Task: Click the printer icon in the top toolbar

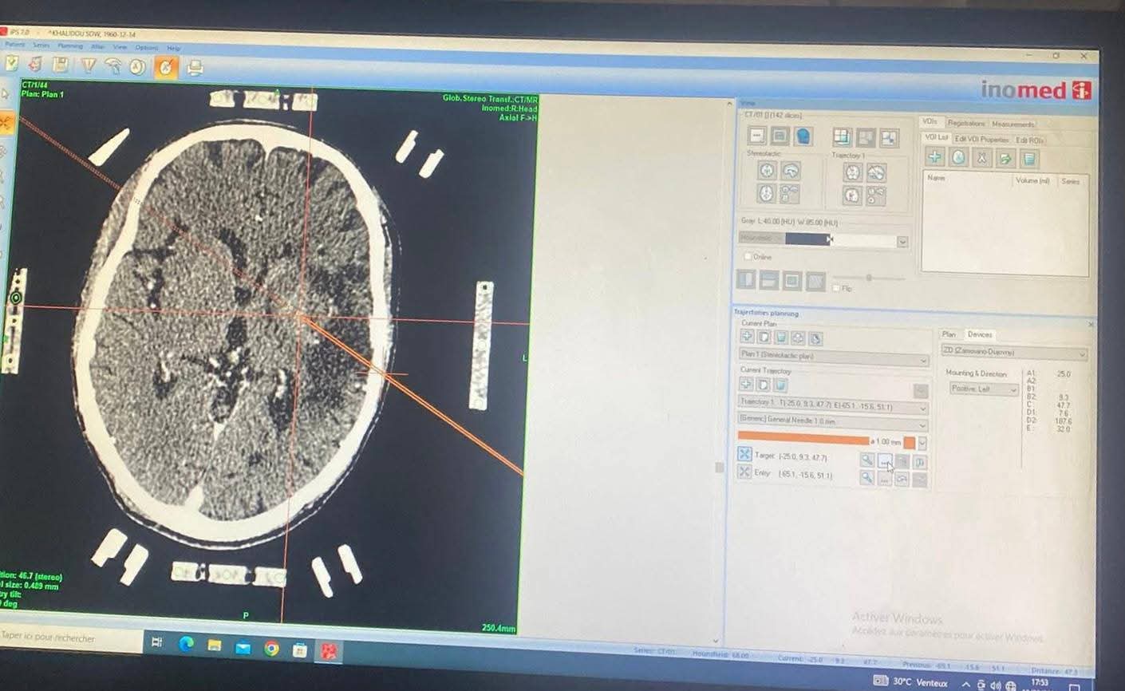Action: tap(194, 68)
